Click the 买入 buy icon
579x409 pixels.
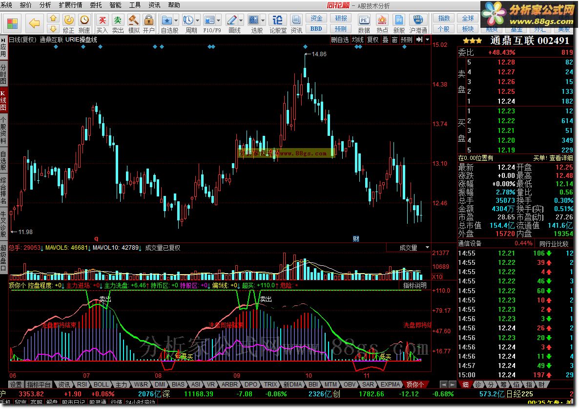(103, 20)
